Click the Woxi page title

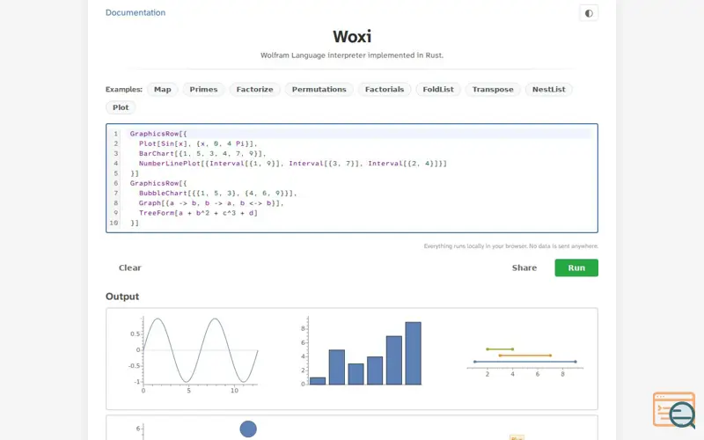click(x=352, y=36)
